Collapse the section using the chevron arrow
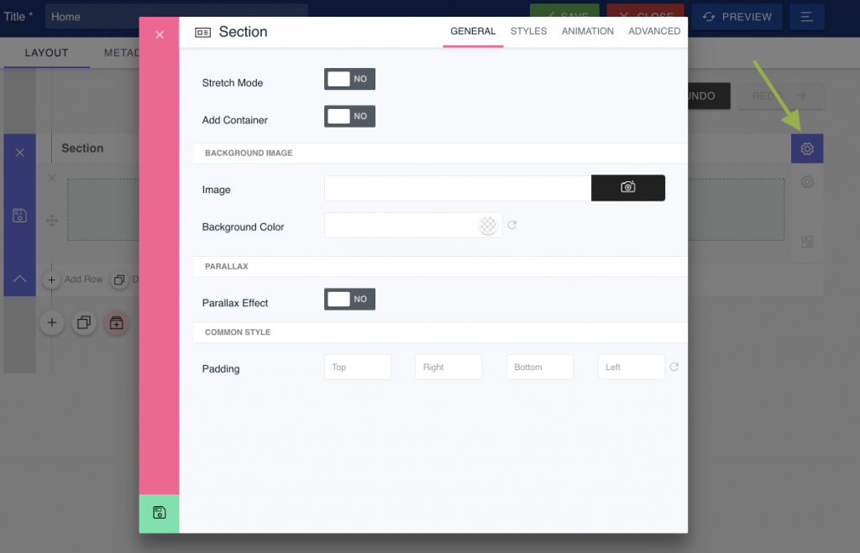Image resolution: width=860 pixels, height=553 pixels. pos(19,278)
